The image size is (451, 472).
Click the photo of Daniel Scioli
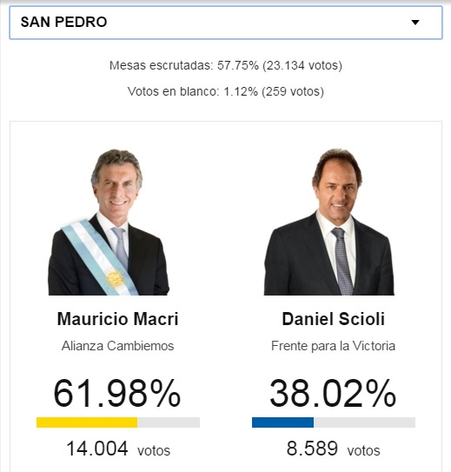tap(328, 222)
